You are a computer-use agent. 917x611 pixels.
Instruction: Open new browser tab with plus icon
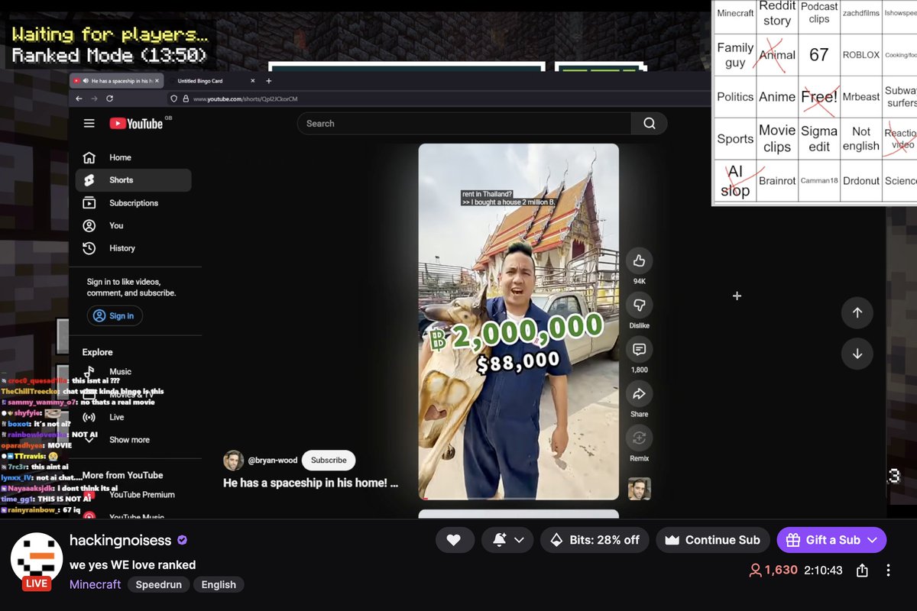point(268,80)
